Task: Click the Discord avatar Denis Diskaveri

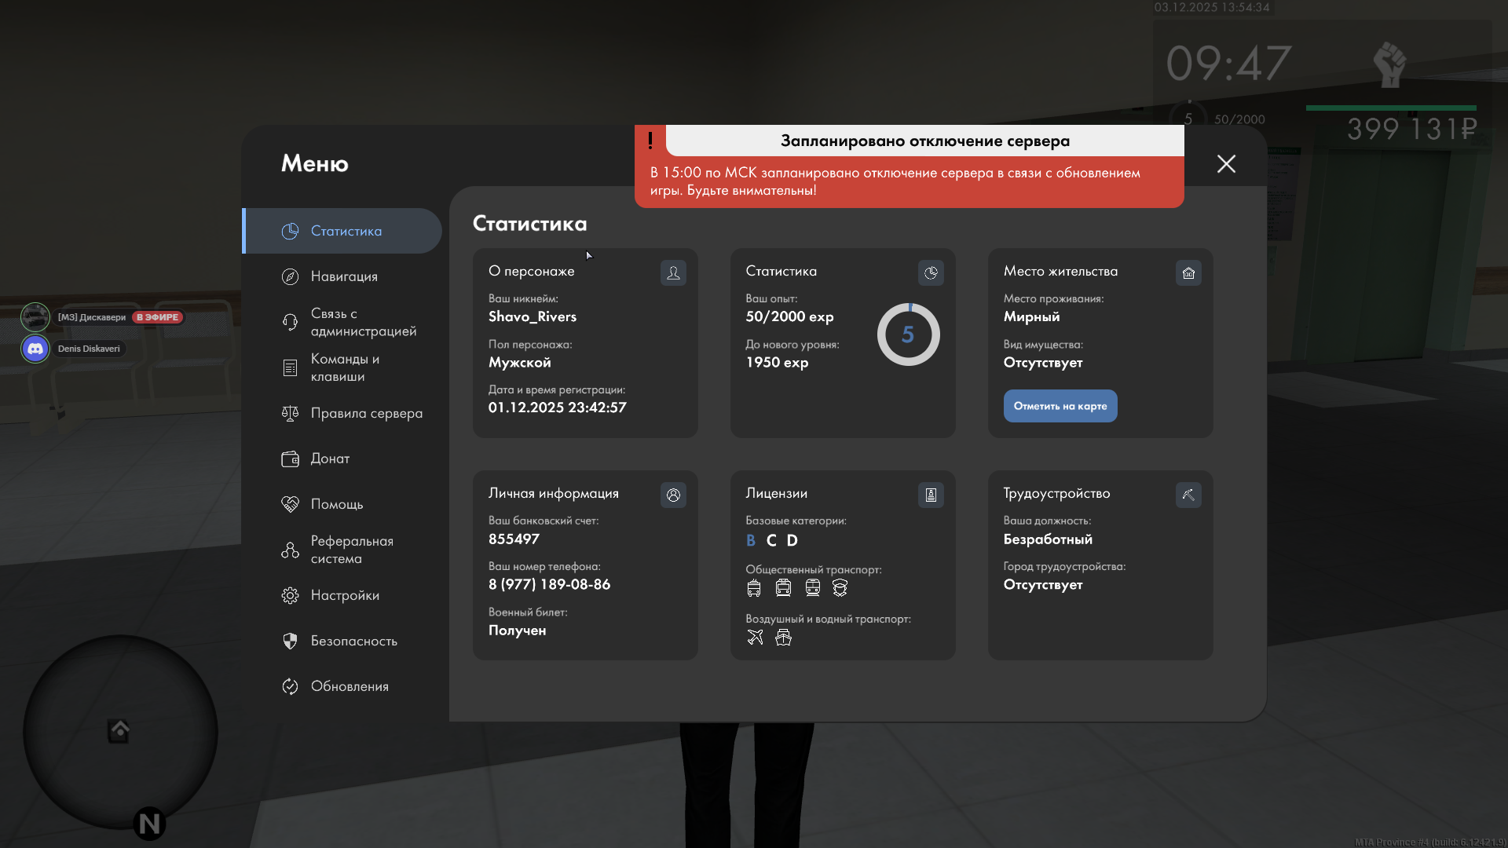Action: [35, 349]
